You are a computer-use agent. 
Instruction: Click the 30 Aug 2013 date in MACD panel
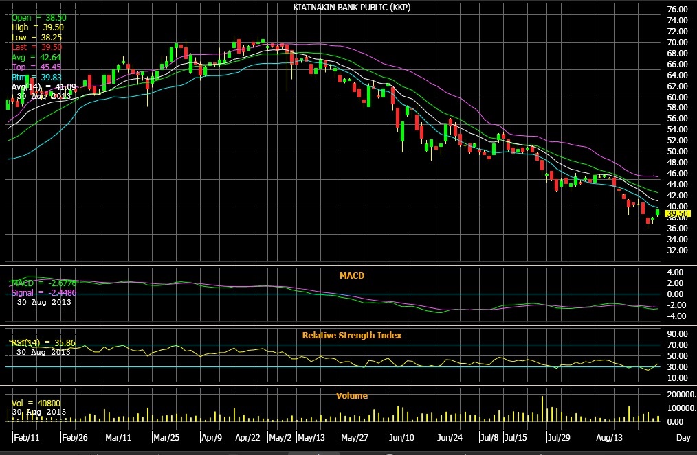tap(44, 302)
